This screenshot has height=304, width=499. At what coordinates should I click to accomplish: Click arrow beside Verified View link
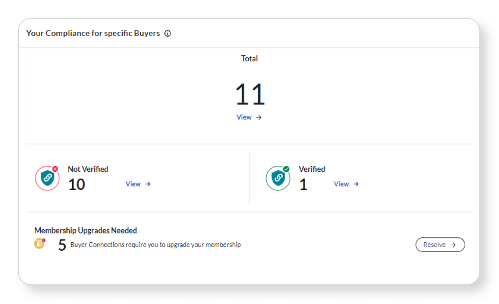(357, 184)
